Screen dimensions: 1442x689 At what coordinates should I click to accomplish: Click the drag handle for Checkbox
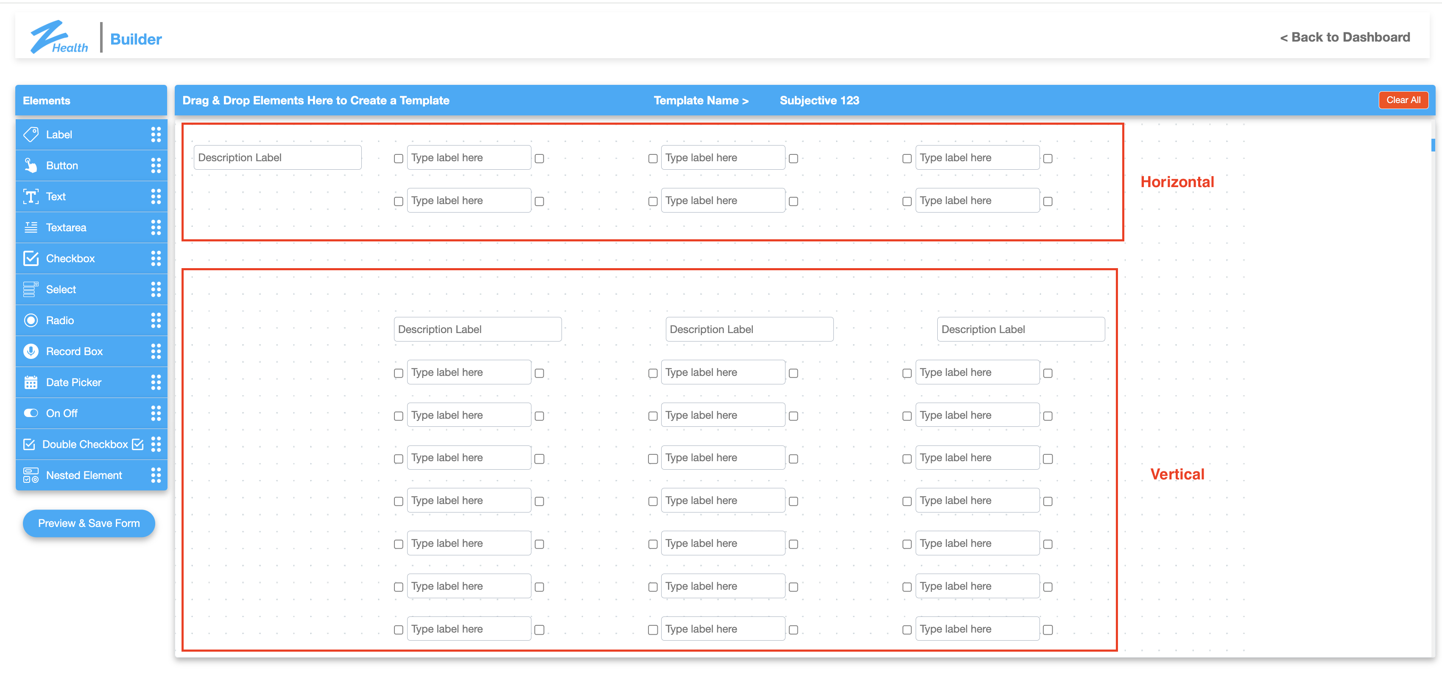(156, 258)
